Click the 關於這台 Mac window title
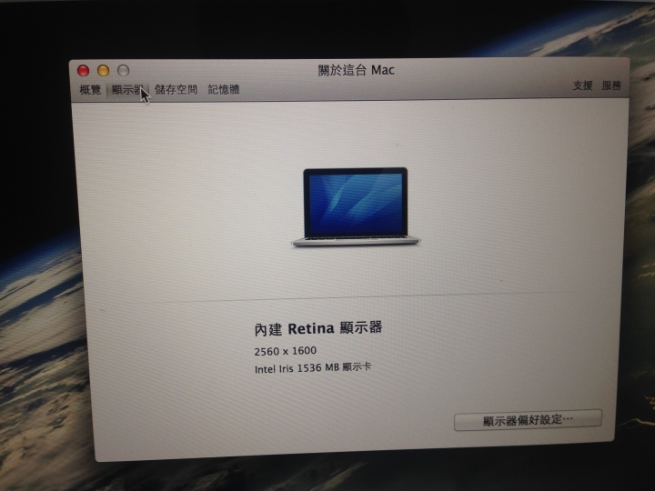655x491 pixels. click(356, 70)
